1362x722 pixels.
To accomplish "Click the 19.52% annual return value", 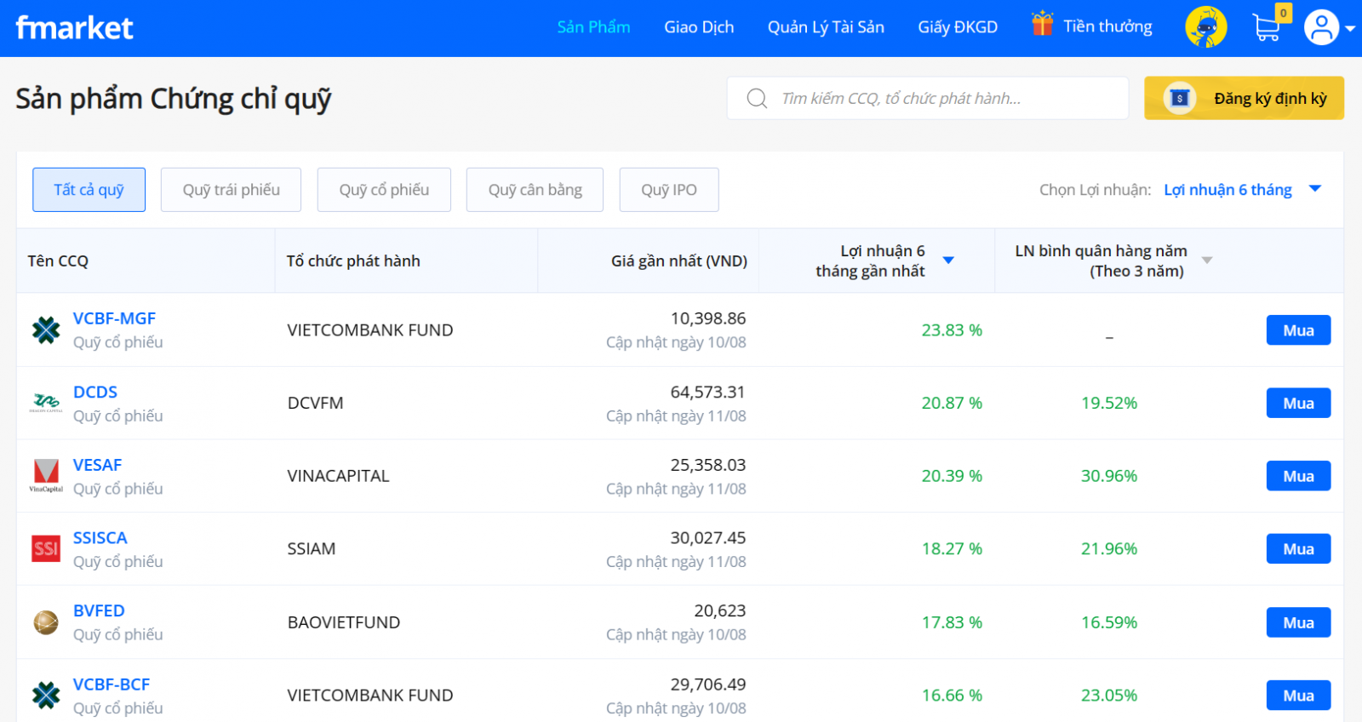I will pos(1109,404).
